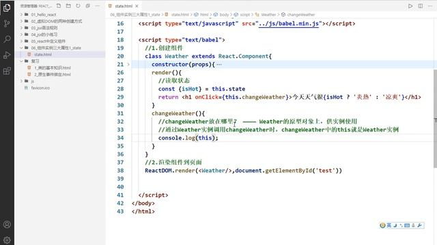
Task: Open the Source Control view
Action: 7,23
